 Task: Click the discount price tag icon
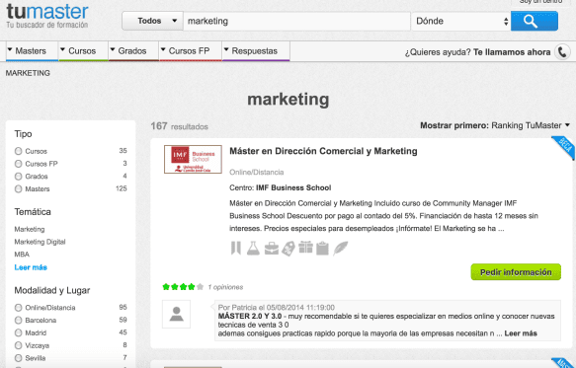tap(288, 249)
